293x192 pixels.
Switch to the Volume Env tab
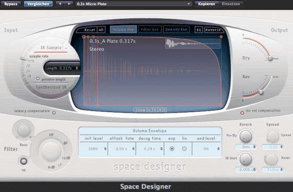(x=123, y=29)
